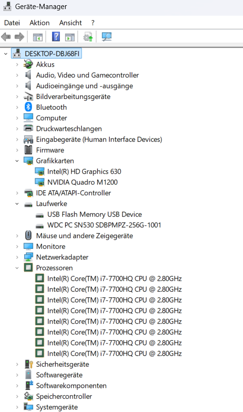Click the Back arrow toolbar icon

pyautogui.click(x=6, y=37)
